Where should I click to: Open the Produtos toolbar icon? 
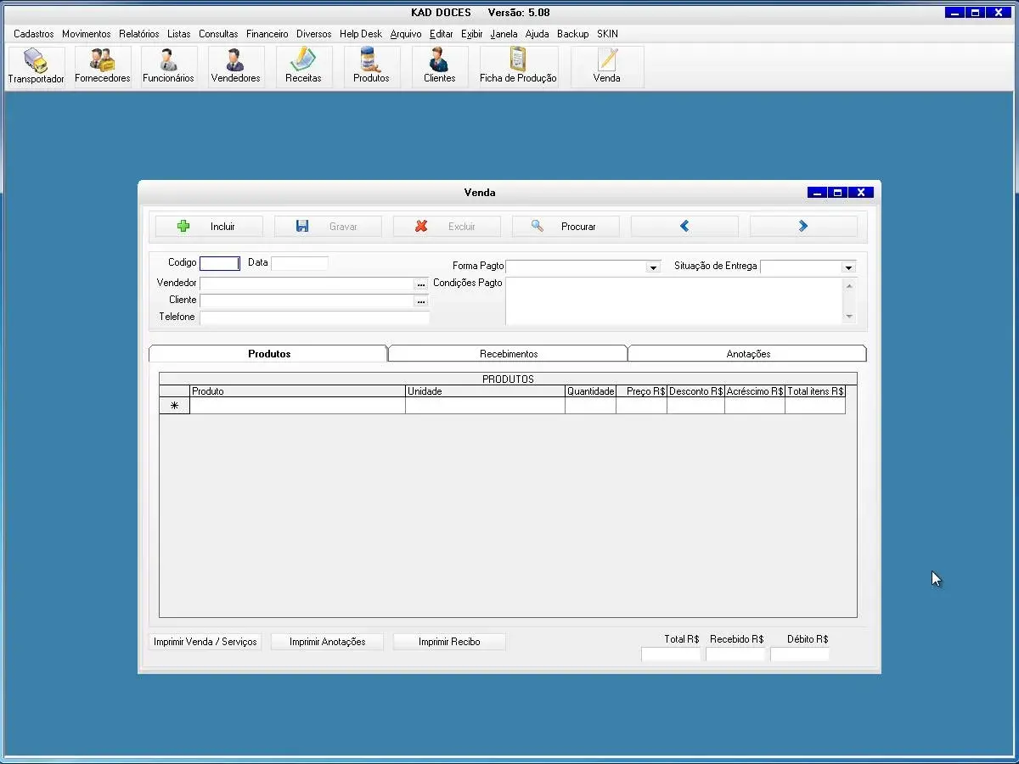coord(372,66)
